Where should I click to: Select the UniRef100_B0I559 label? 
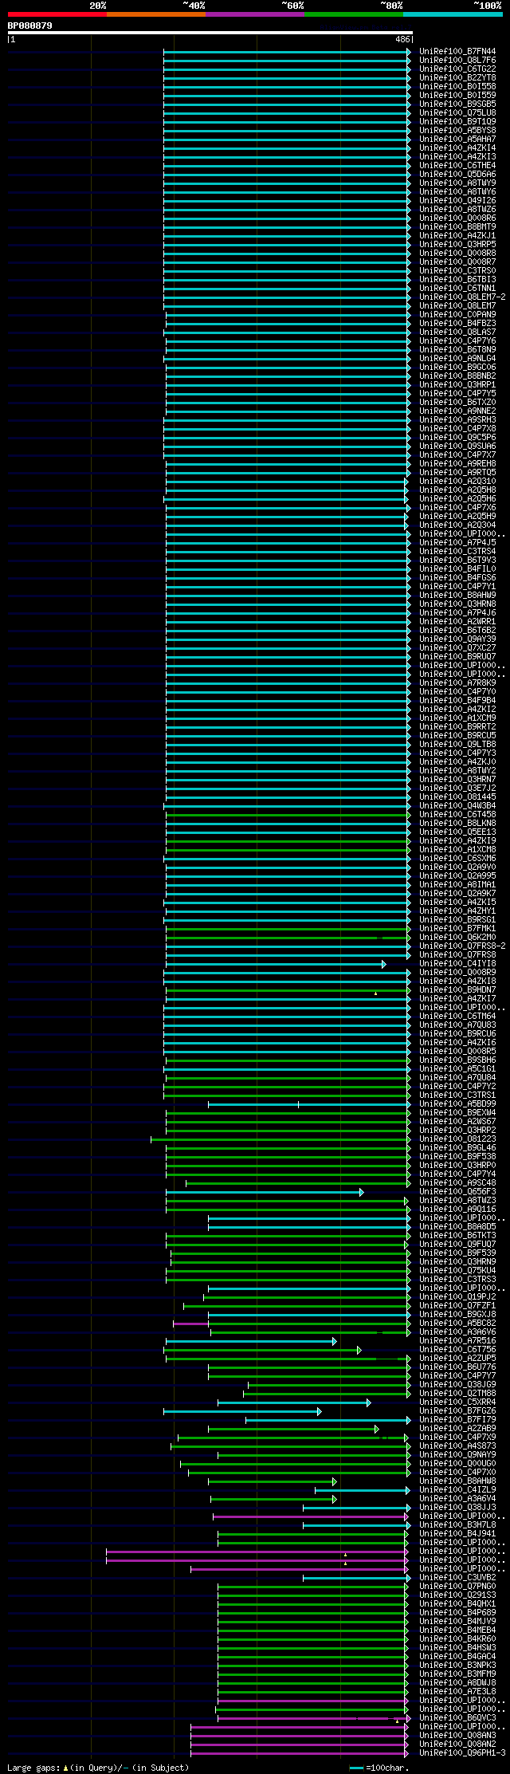(457, 95)
